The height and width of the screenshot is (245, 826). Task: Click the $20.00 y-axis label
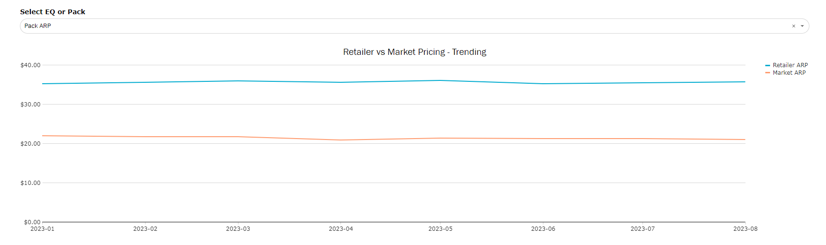point(30,144)
